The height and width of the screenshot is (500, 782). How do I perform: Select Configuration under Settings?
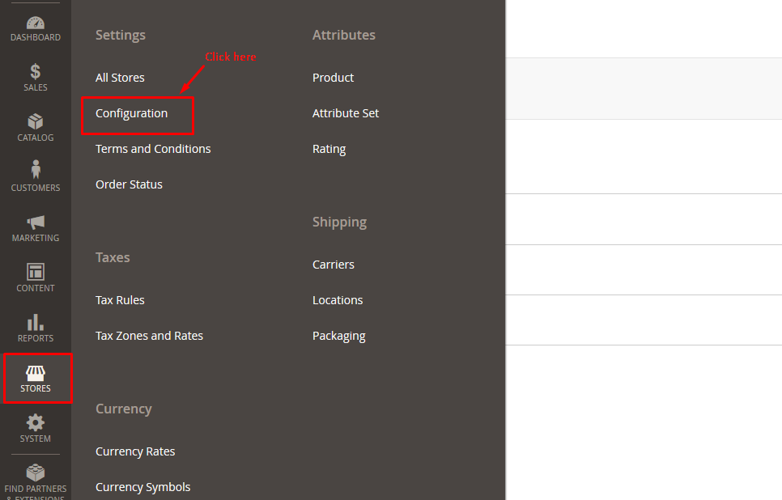[132, 113]
